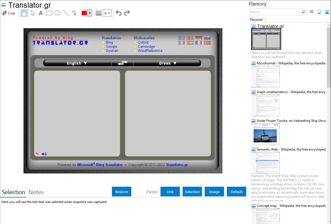Click the red clear-text X icon
Viewport: 331px width, 224px height.
[x=37, y=154]
